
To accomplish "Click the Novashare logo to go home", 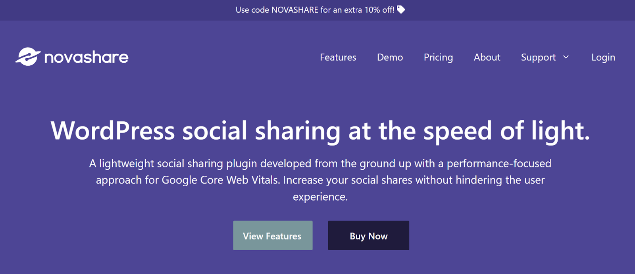I will [x=71, y=57].
